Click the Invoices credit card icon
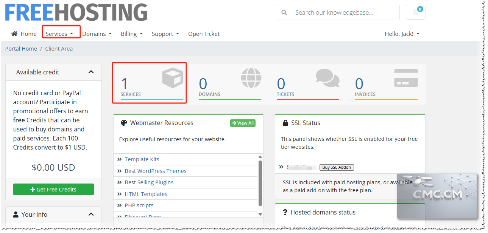This screenshot has height=233, width=488. [406, 78]
